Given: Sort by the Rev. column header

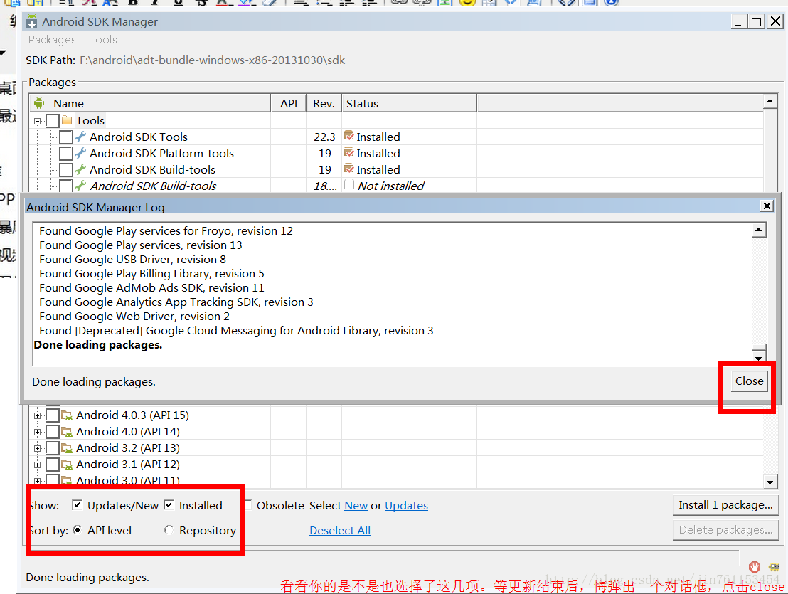Looking at the screenshot, I should 324,103.
